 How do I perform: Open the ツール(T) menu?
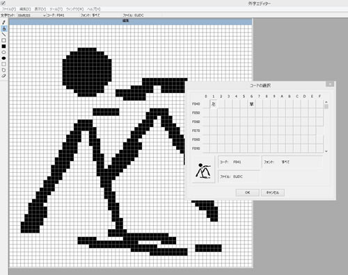click(56, 9)
